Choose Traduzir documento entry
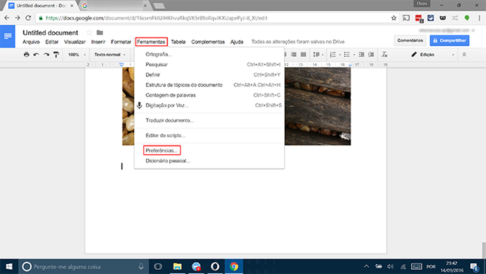The width and height of the screenshot is (486, 274). 209,120
